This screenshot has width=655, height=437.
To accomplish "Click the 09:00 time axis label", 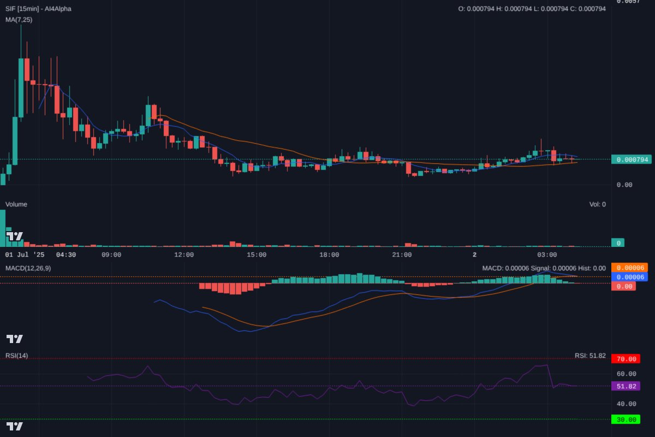I will (111, 255).
